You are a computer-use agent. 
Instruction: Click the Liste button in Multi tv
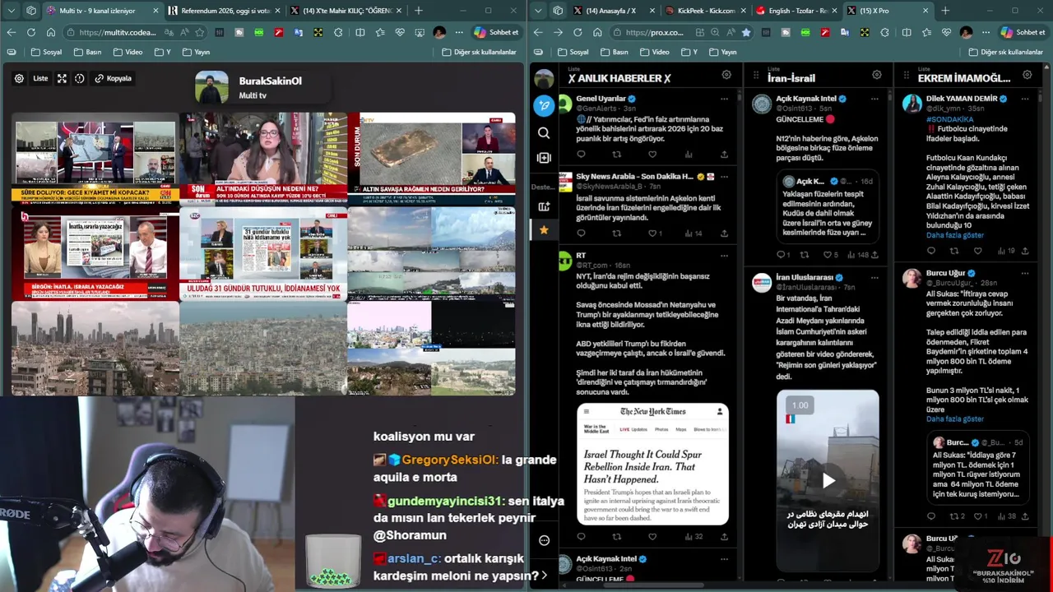[x=40, y=78]
